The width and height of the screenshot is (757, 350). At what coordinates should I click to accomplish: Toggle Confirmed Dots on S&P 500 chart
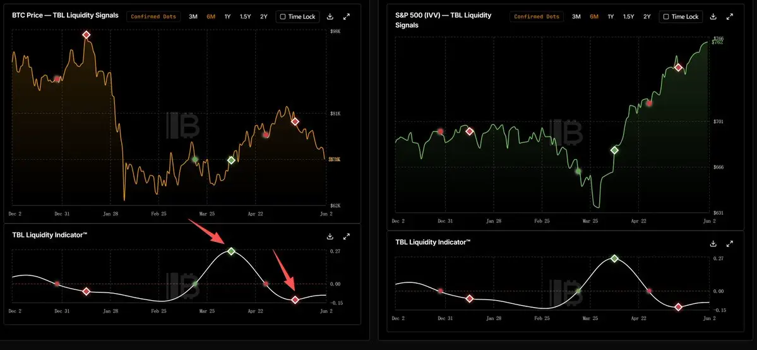tap(537, 16)
